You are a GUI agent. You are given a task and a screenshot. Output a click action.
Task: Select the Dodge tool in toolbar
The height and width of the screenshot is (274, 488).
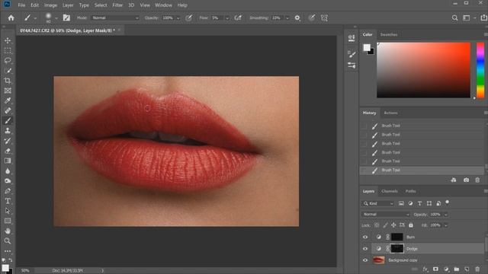(x=8, y=181)
